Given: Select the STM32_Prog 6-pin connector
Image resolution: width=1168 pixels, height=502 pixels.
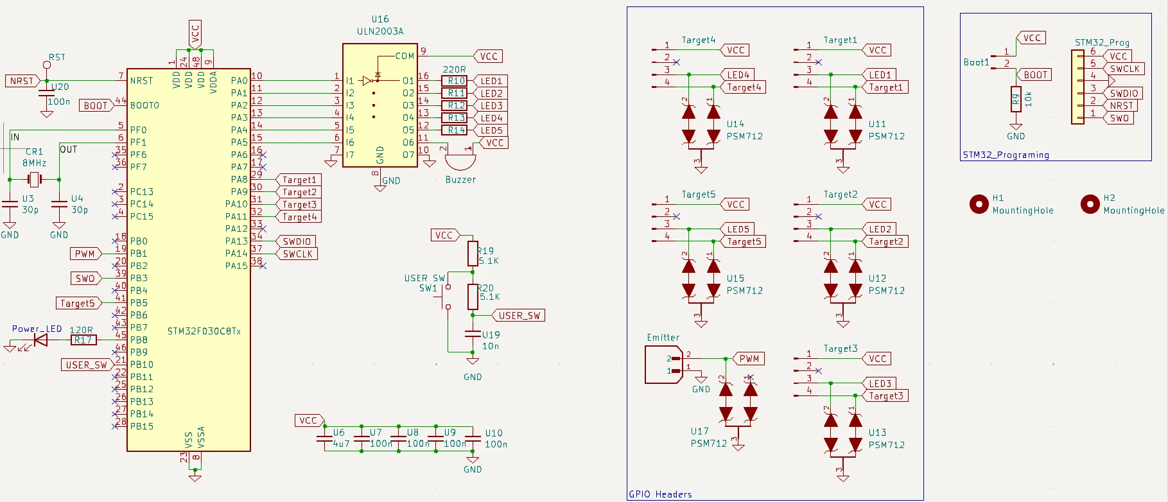Looking at the screenshot, I should pos(1077,87).
